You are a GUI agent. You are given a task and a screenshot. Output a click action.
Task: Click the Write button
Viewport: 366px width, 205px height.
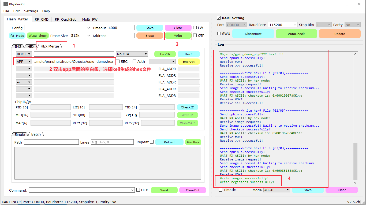tap(178, 35)
